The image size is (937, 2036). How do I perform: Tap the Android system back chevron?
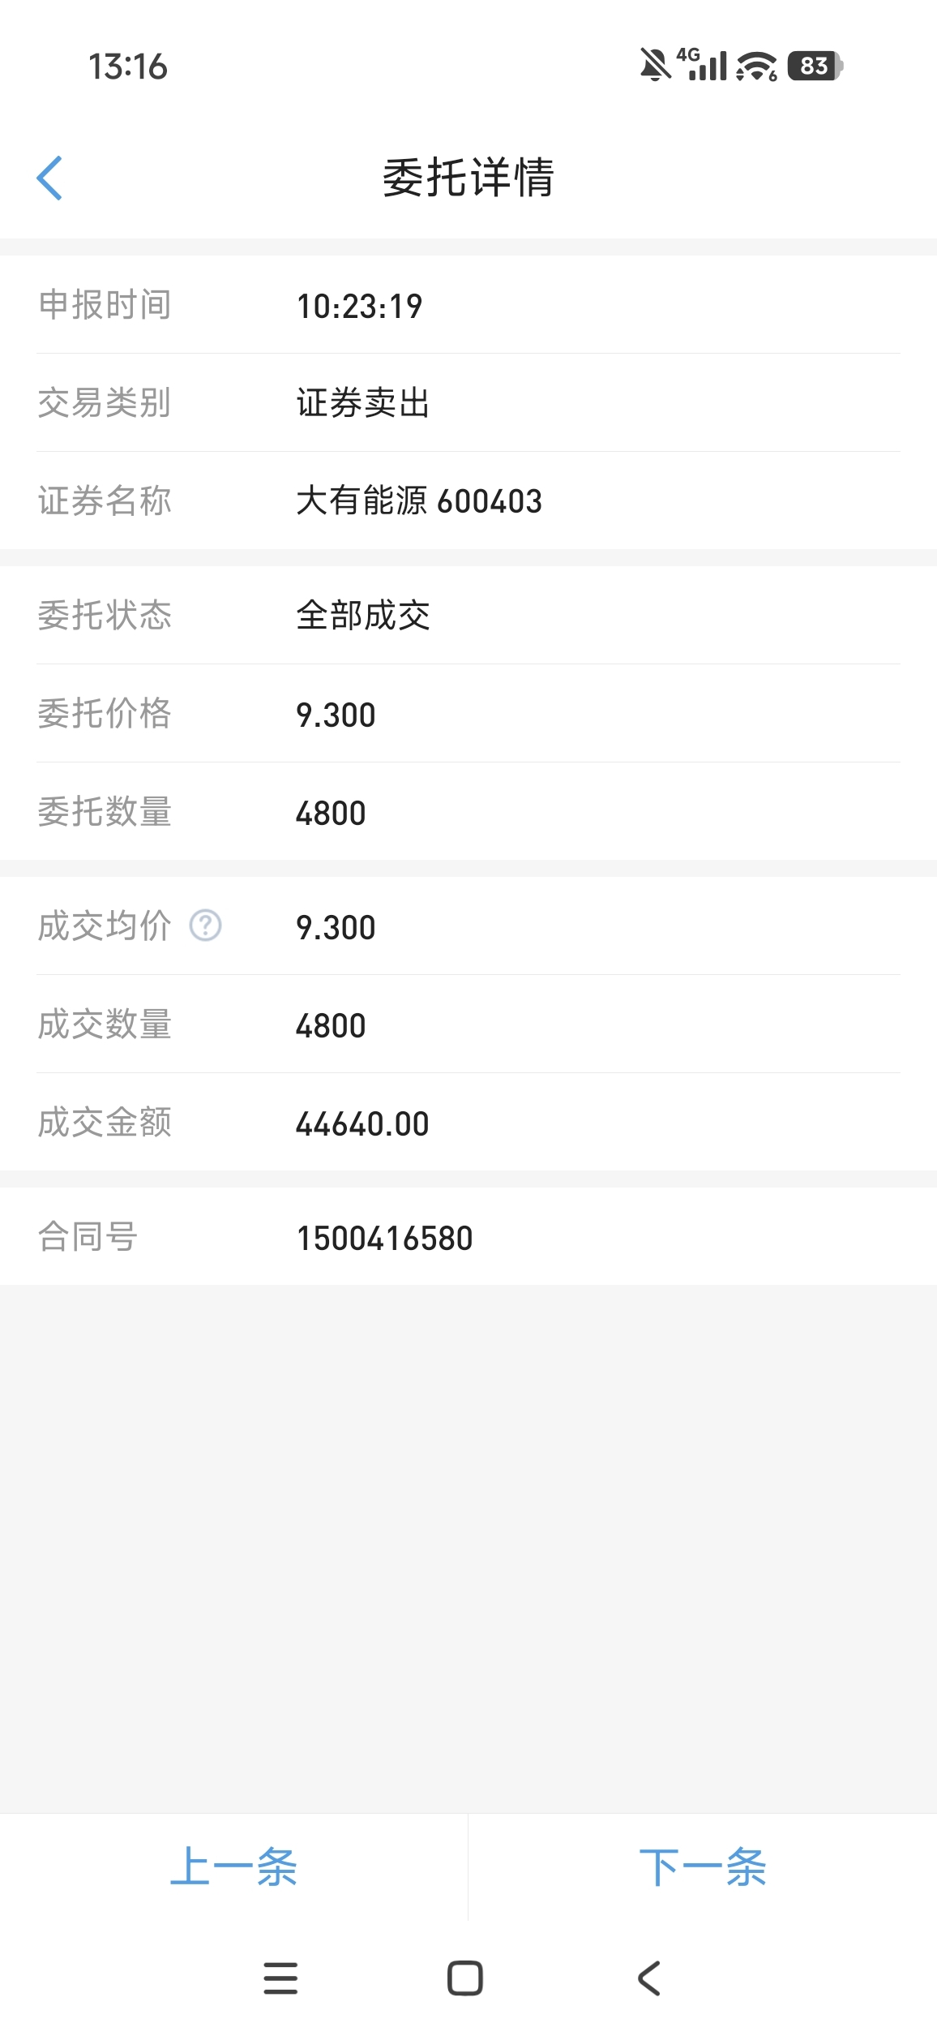pos(649,1978)
